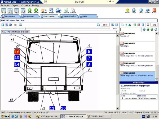
Task: Click the star icon in illustration toolbar
Action: tap(15, 25)
